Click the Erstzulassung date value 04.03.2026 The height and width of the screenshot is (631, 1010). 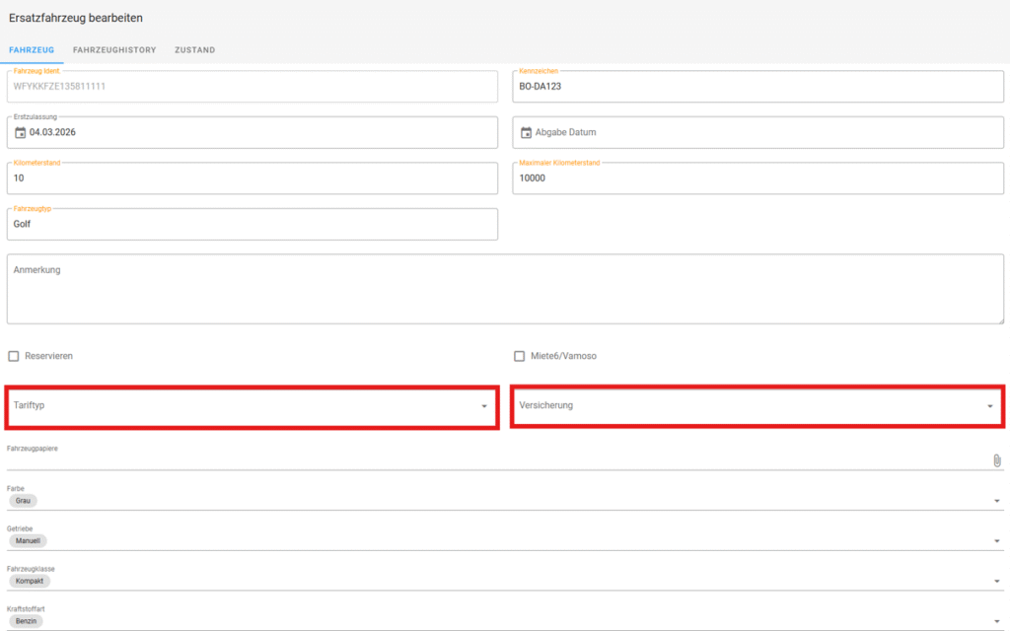tap(53, 133)
